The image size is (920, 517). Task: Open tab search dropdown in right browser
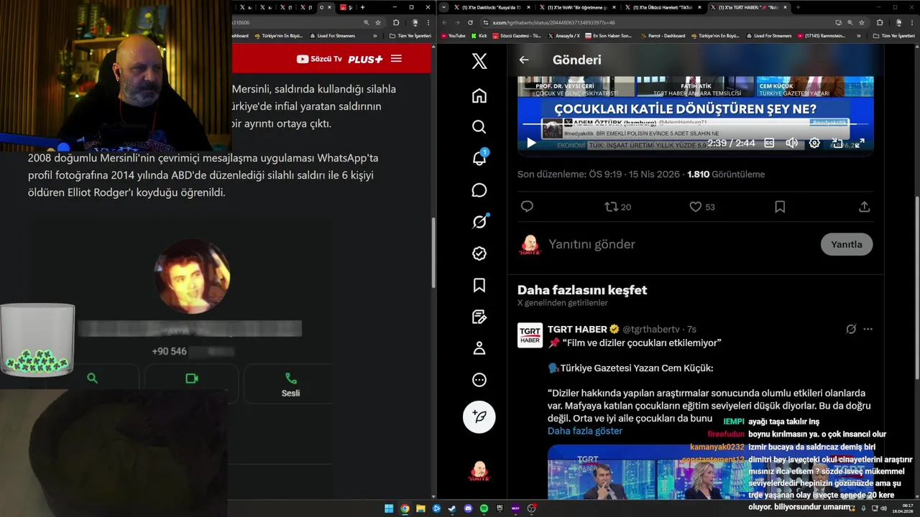point(444,7)
